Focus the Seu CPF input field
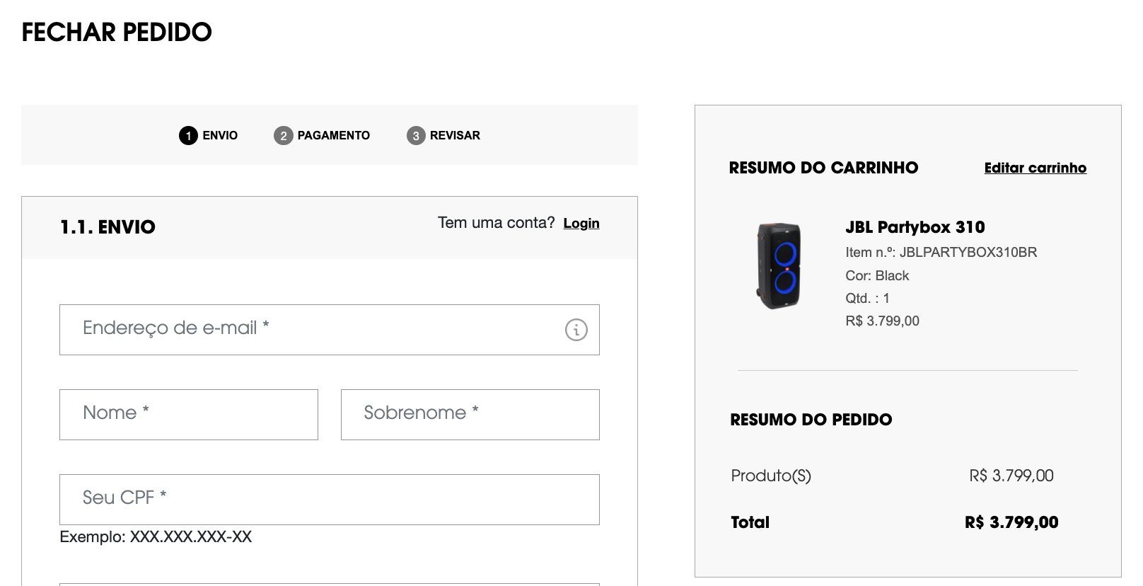 tap(330, 500)
